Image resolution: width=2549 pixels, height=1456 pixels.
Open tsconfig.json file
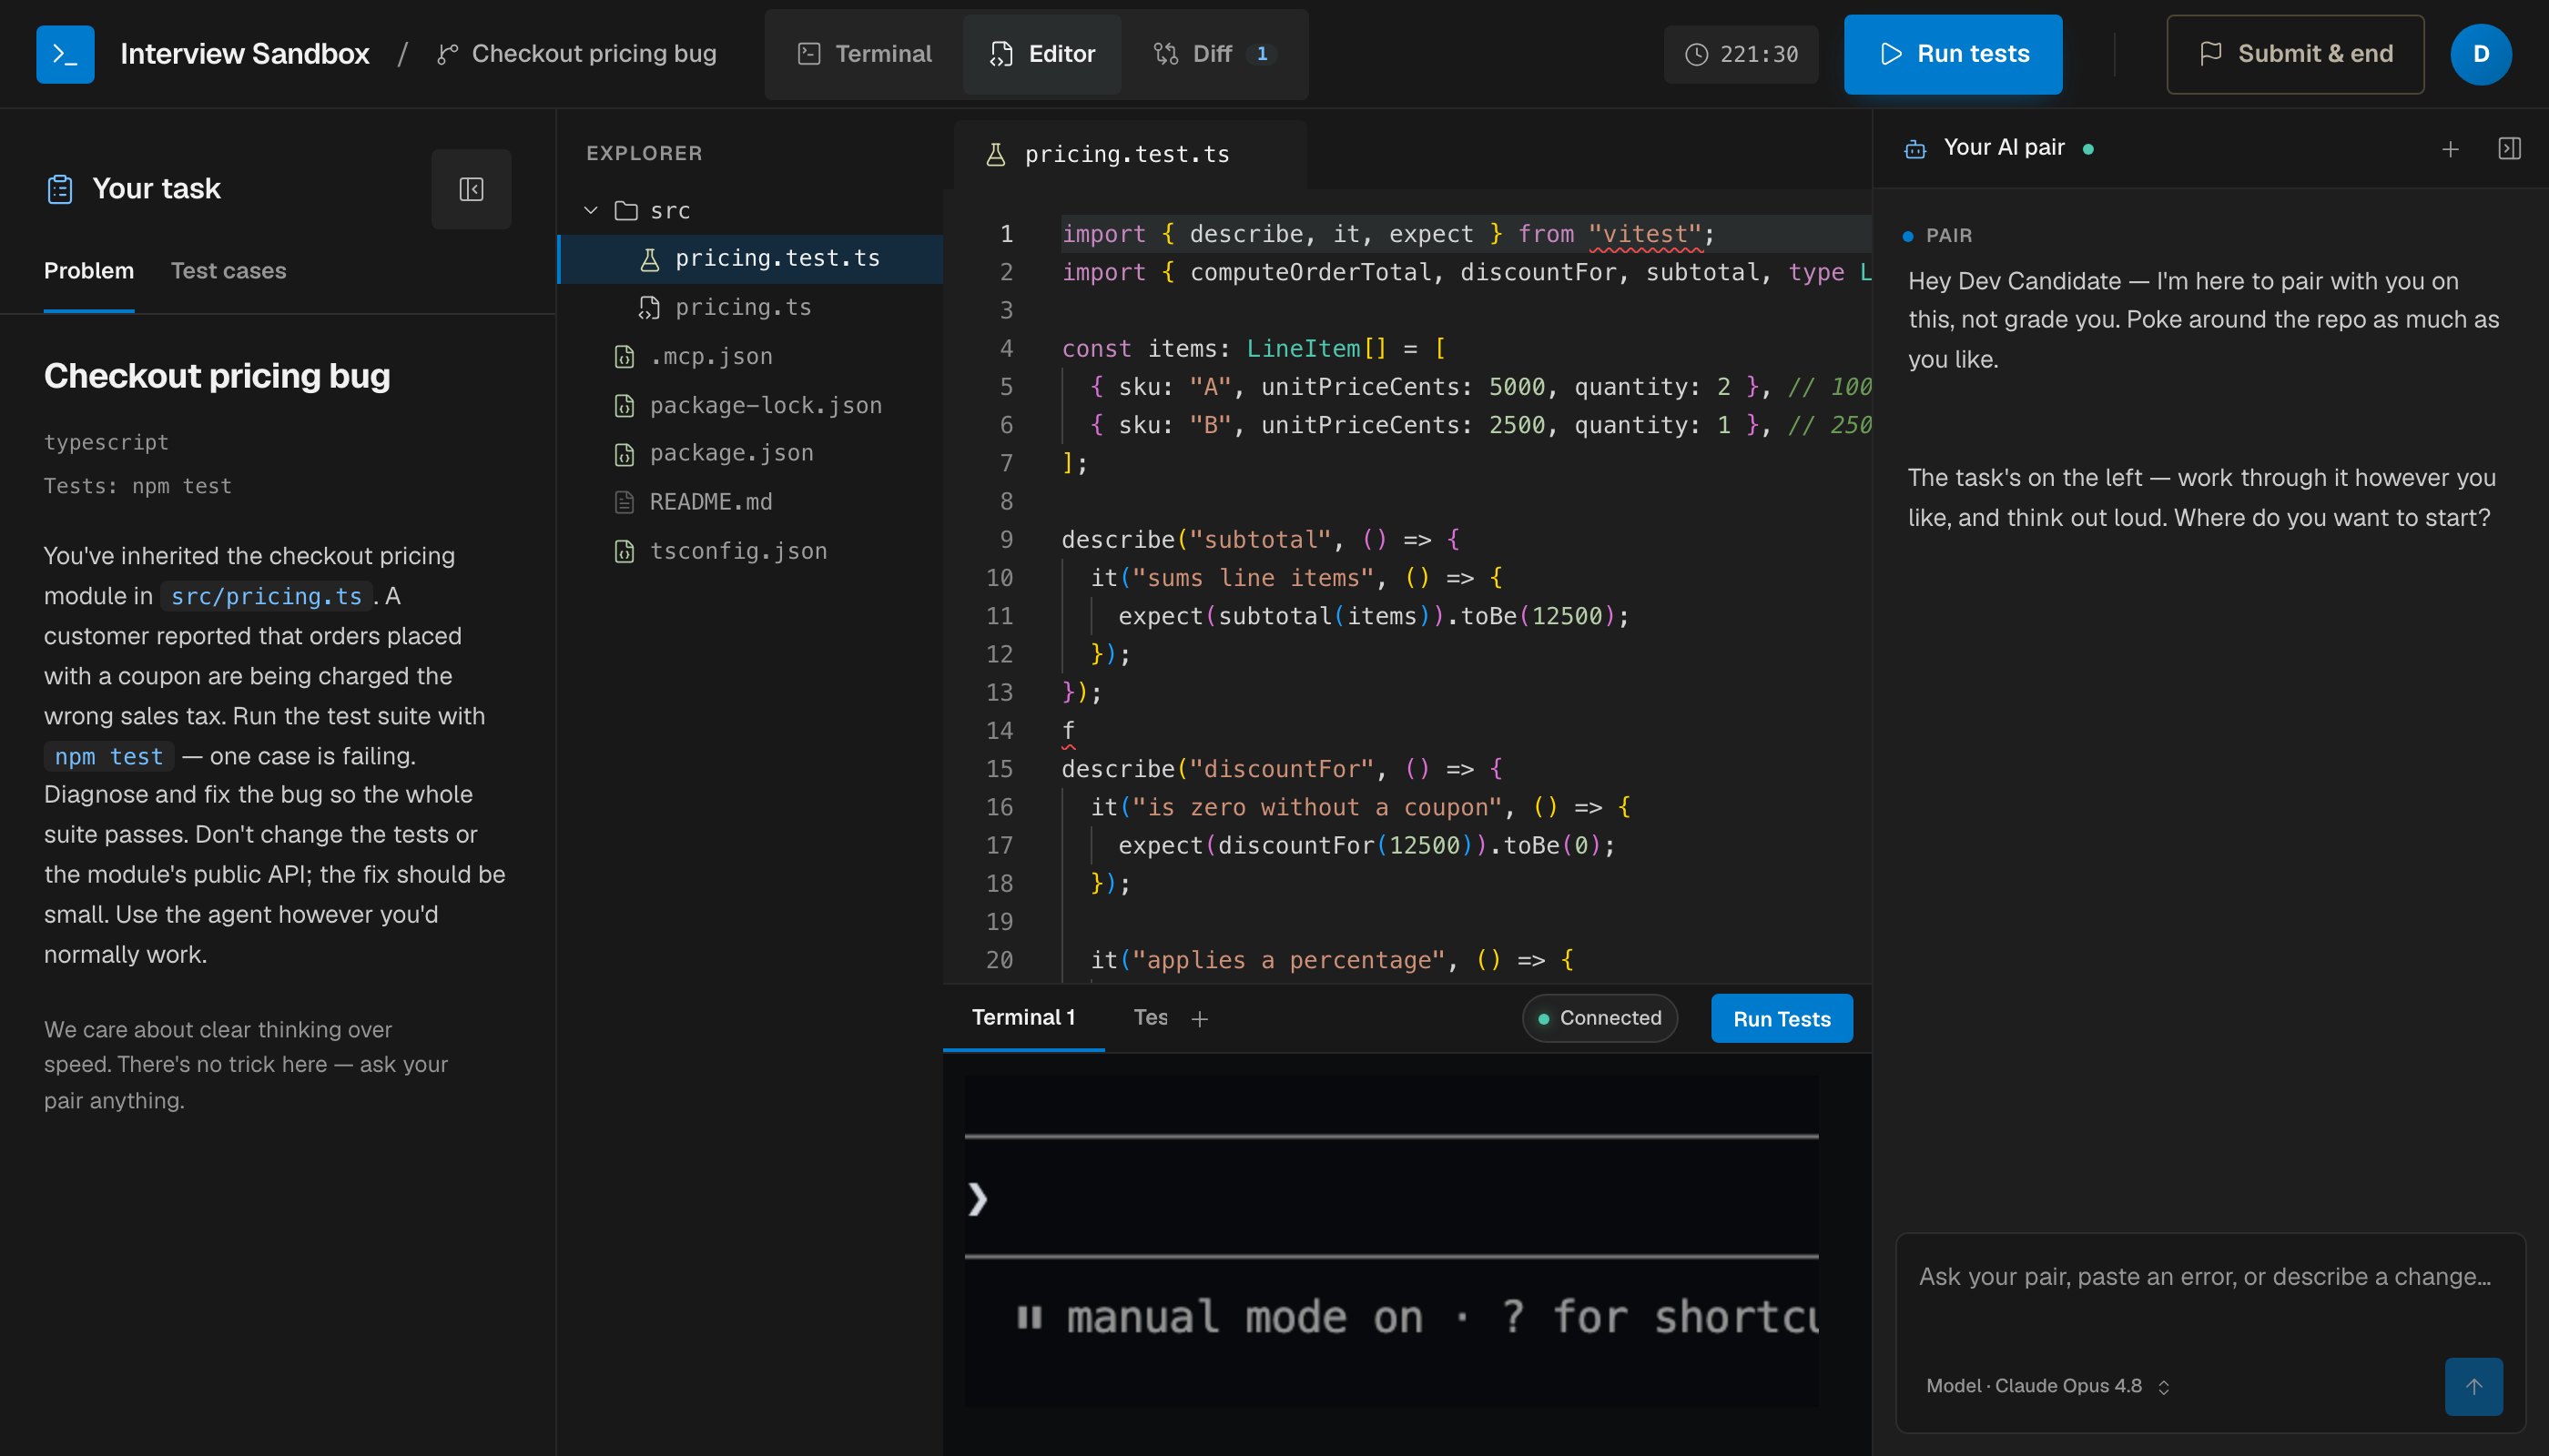[x=750, y=551]
